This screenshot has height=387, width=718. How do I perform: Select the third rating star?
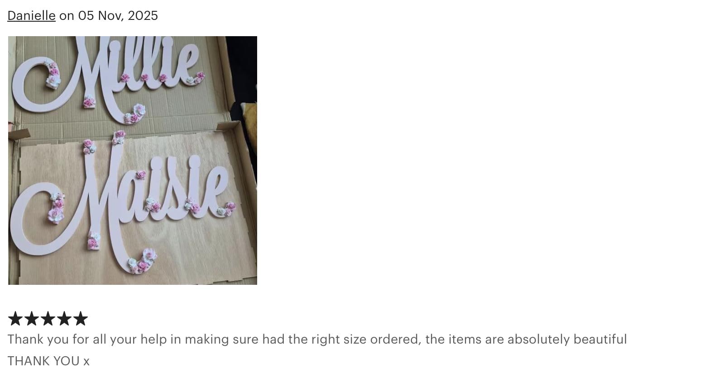coord(48,319)
